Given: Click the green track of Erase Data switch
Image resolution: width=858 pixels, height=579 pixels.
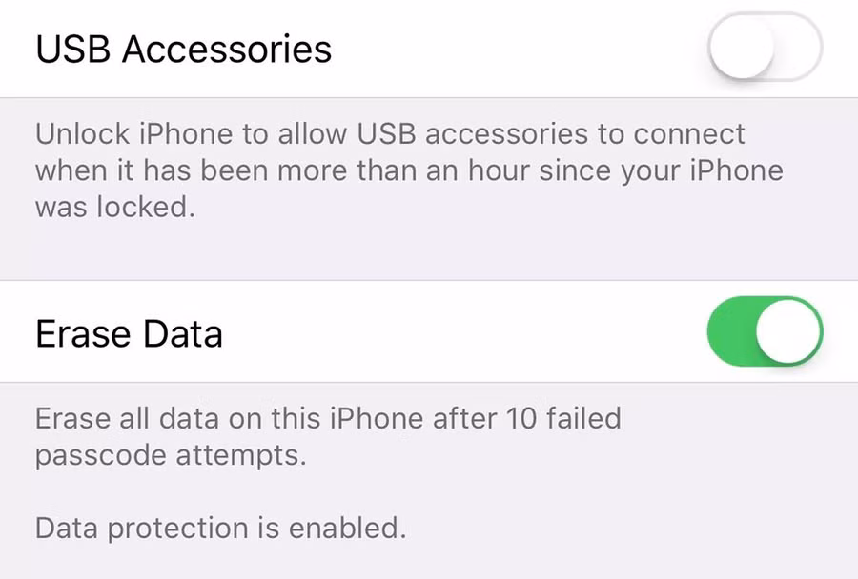Looking at the screenshot, I should pos(730,331).
